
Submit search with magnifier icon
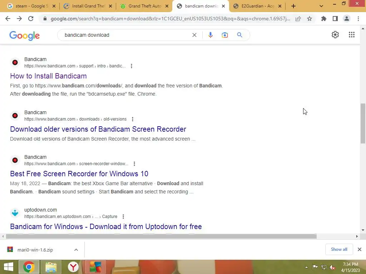[x=239, y=35]
